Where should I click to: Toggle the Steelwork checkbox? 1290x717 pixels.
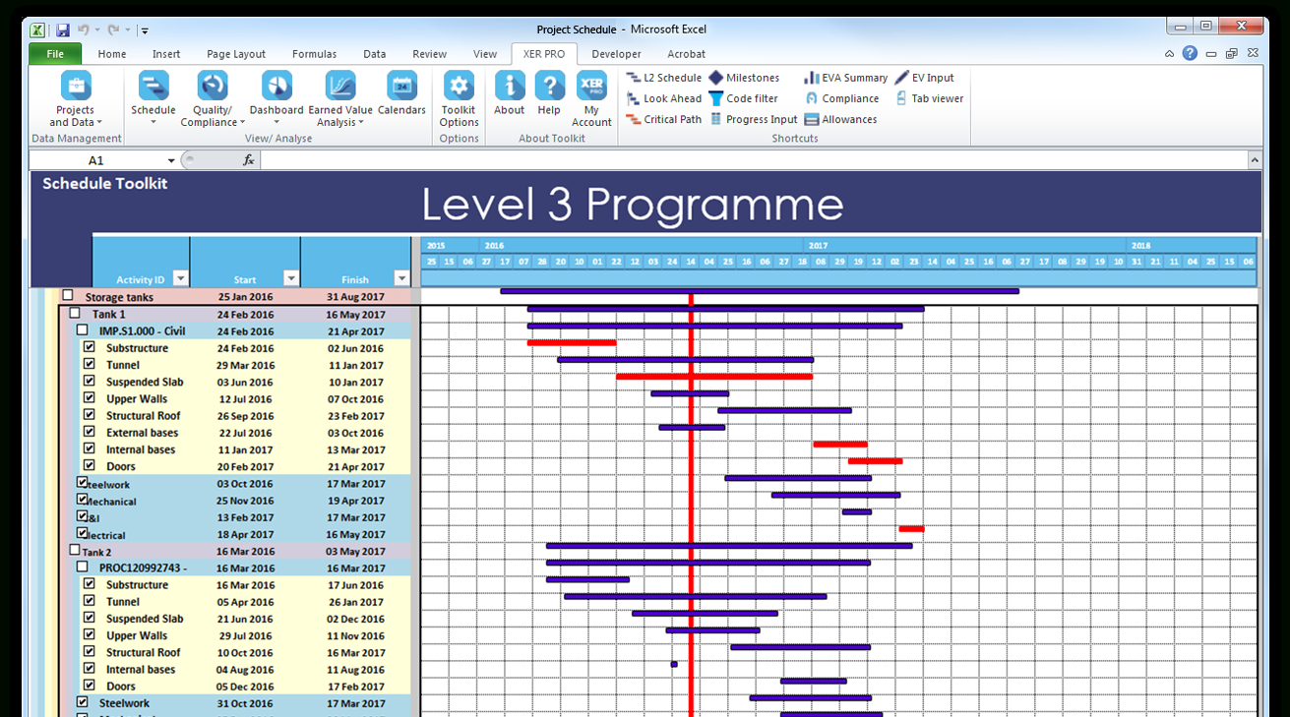pyautogui.click(x=83, y=483)
